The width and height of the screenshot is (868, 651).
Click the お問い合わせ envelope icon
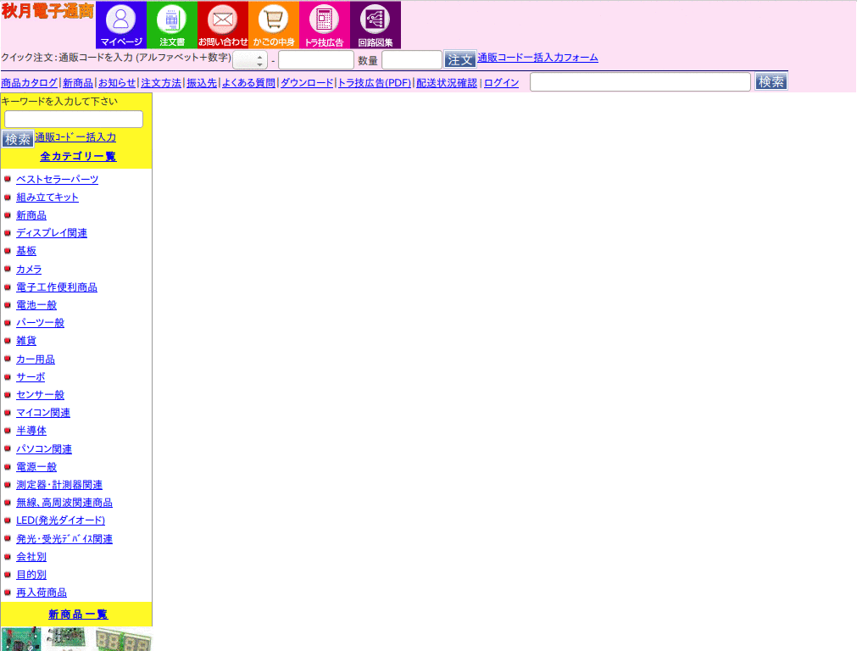coord(223,25)
